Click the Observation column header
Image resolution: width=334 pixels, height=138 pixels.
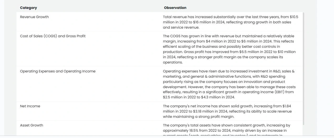tap(175, 8)
